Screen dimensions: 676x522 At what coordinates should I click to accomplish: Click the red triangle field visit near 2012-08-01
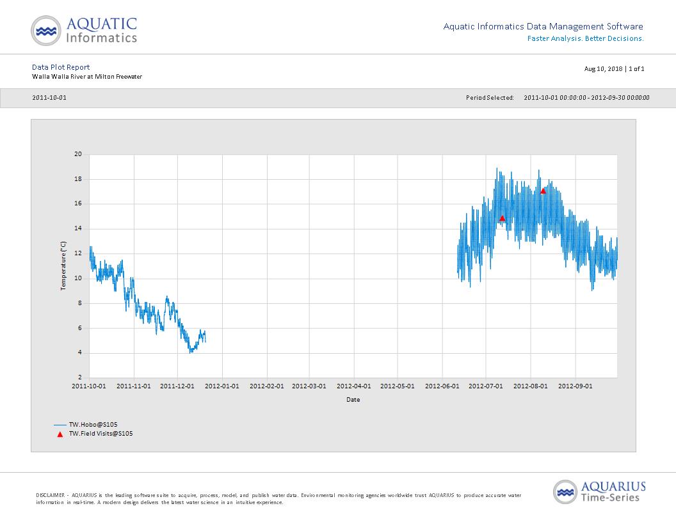pyautogui.click(x=543, y=191)
